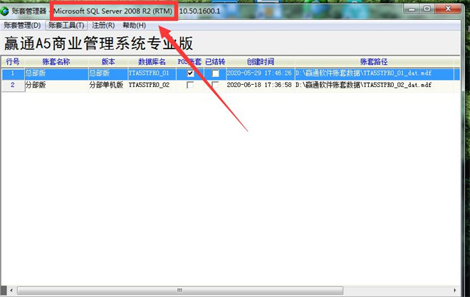This screenshot has height=297, width=470.
Task: Click creation time 2020-05-29 17:46:26
Action: coord(260,73)
